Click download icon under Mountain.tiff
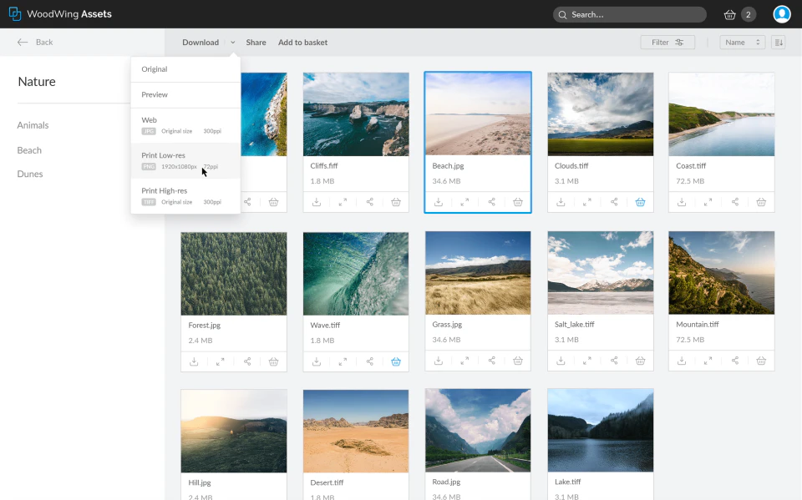This screenshot has width=802, height=500. [x=682, y=361]
